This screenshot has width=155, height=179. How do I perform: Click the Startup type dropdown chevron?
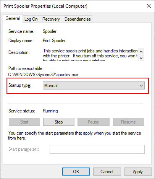click(141, 86)
